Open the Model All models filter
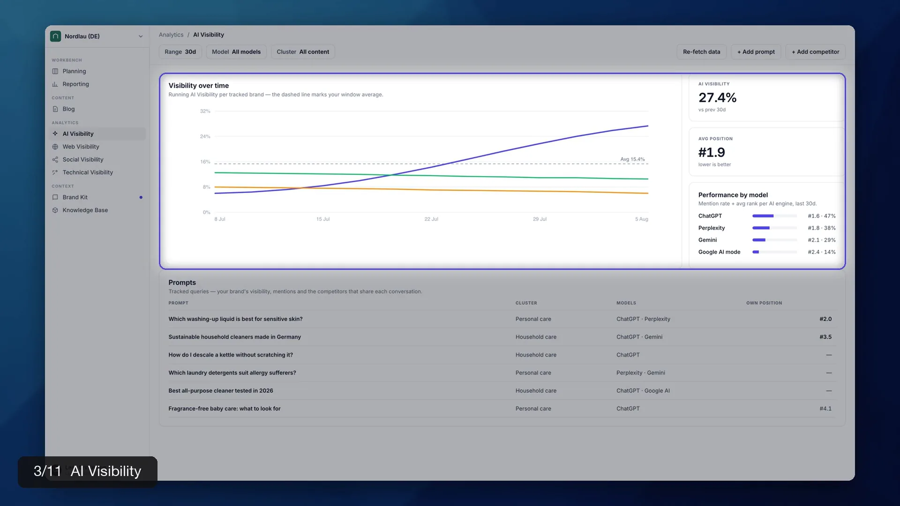The image size is (900, 506). (236, 52)
